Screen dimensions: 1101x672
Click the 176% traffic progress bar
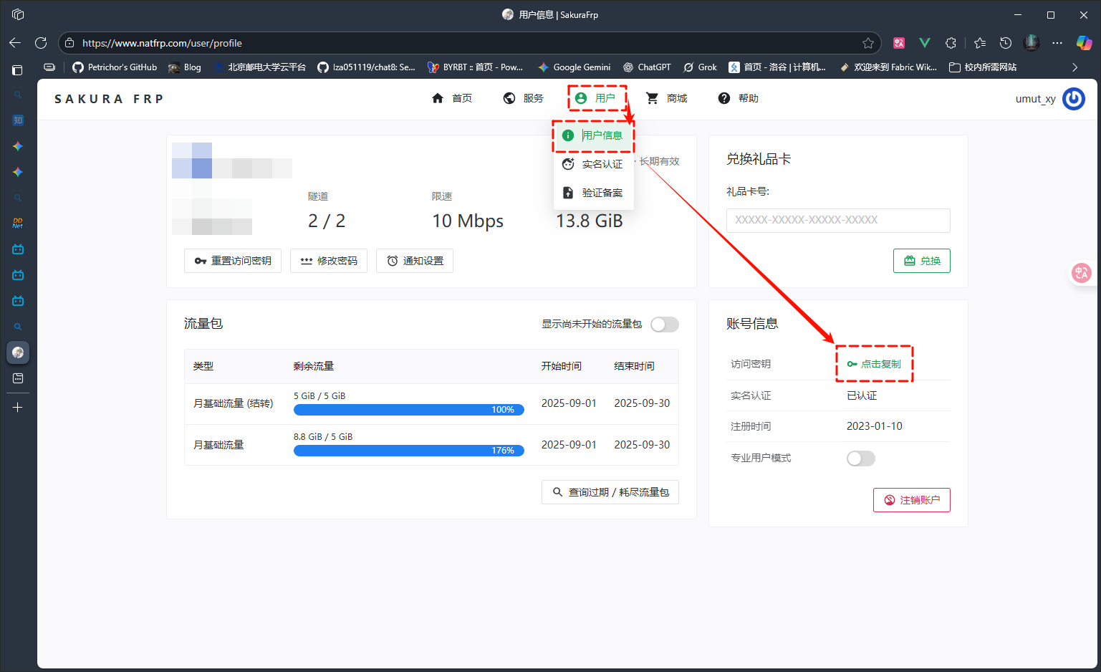409,451
